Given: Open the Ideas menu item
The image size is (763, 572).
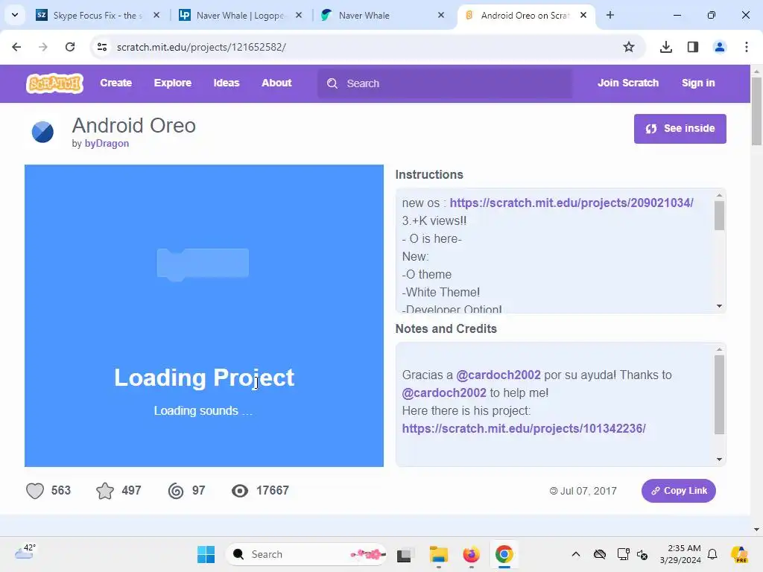Looking at the screenshot, I should [227, 83].
